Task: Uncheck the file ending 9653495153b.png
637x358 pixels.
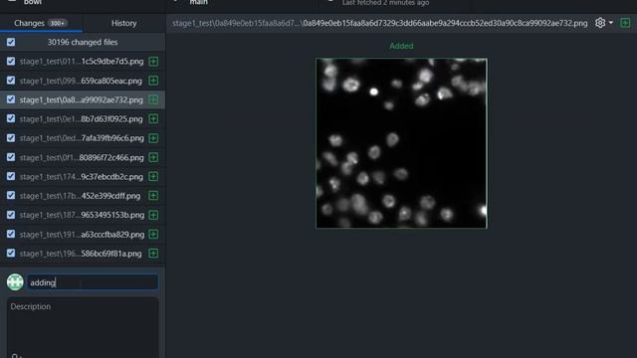Action: (11, 215)
